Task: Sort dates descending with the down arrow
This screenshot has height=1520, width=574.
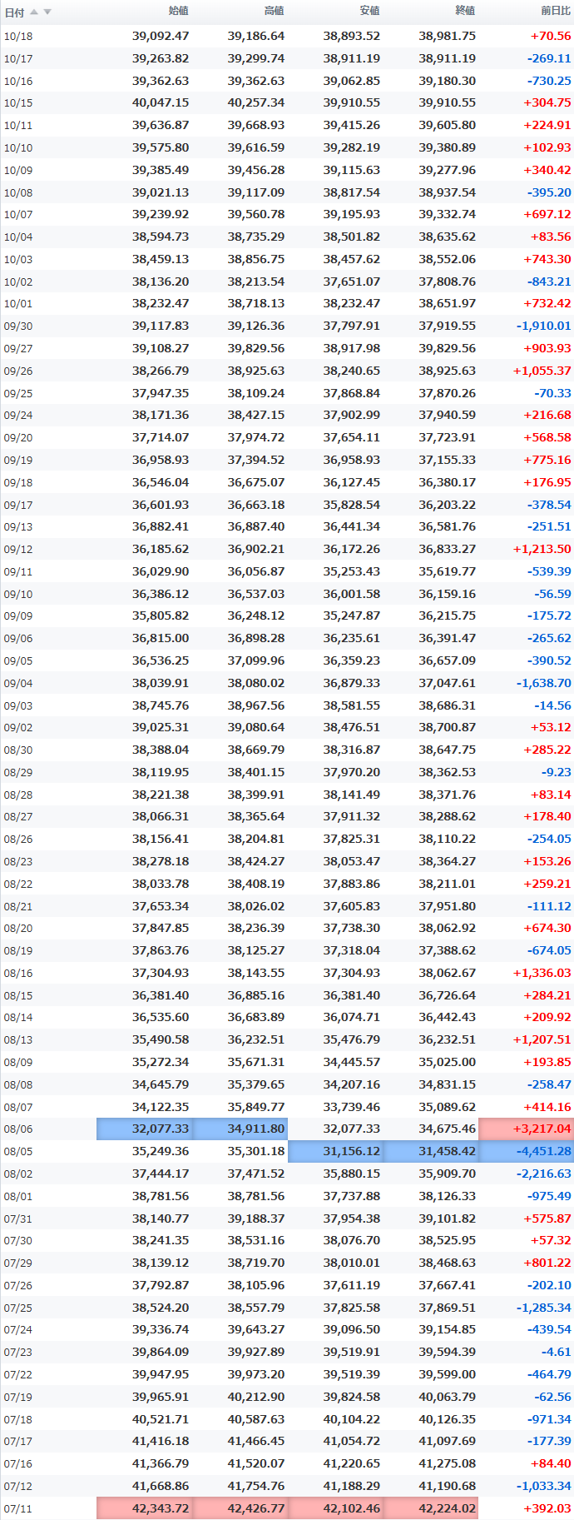Action: tap(47, 12)
